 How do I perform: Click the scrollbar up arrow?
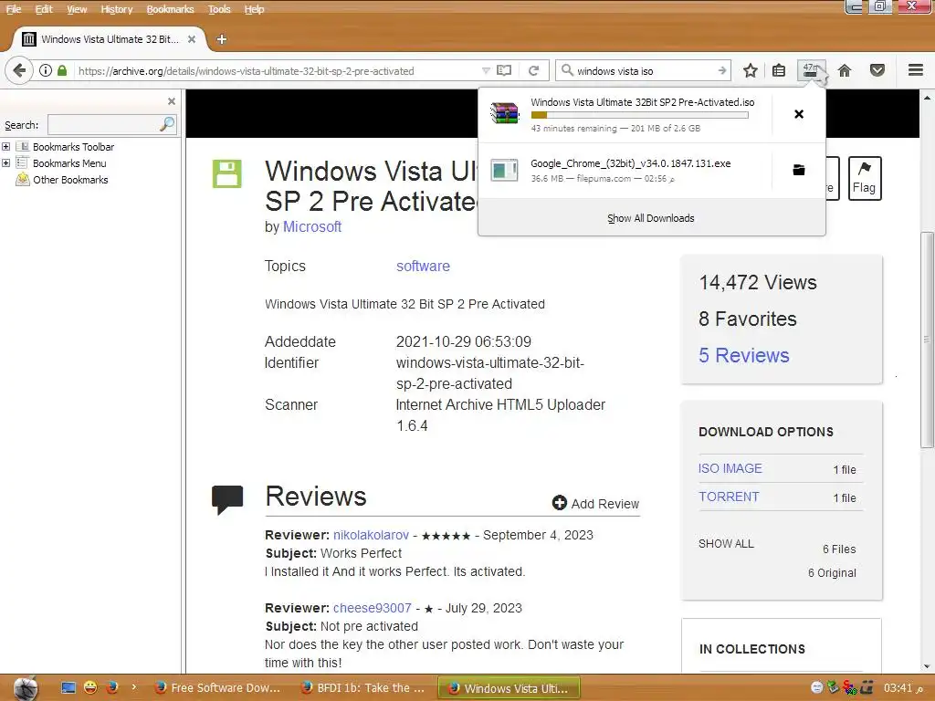pos(927,97)
